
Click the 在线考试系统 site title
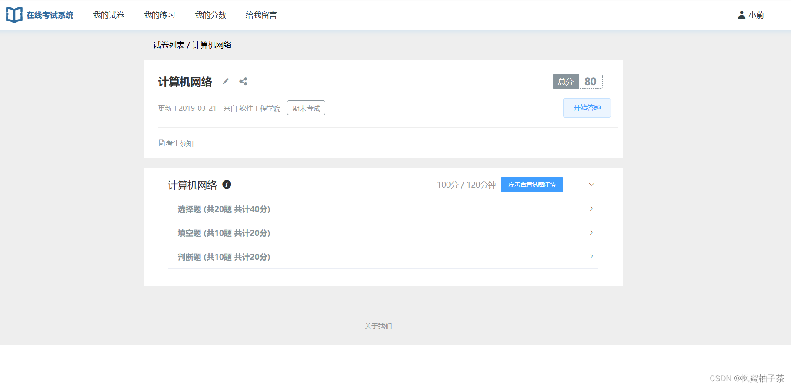pos(50,15)
